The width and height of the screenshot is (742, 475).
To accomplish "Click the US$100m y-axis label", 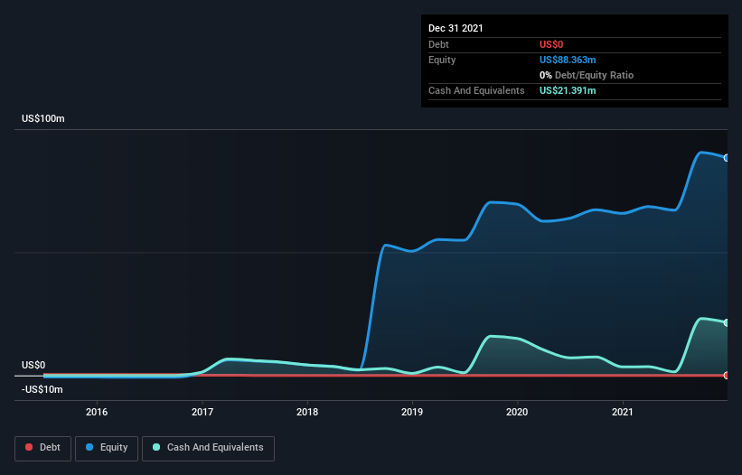I will click(x=43, y=118).
